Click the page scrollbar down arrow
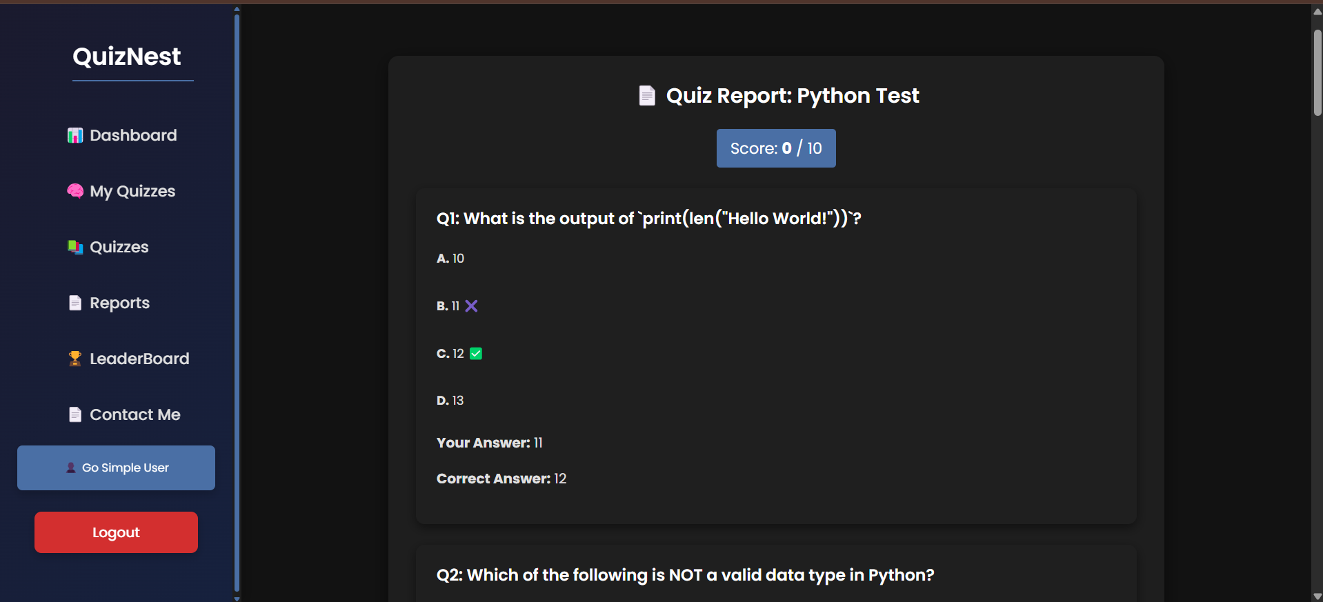Viewport: 1323px width, 602px height. pyautogui.click(x=1317, y=596)
